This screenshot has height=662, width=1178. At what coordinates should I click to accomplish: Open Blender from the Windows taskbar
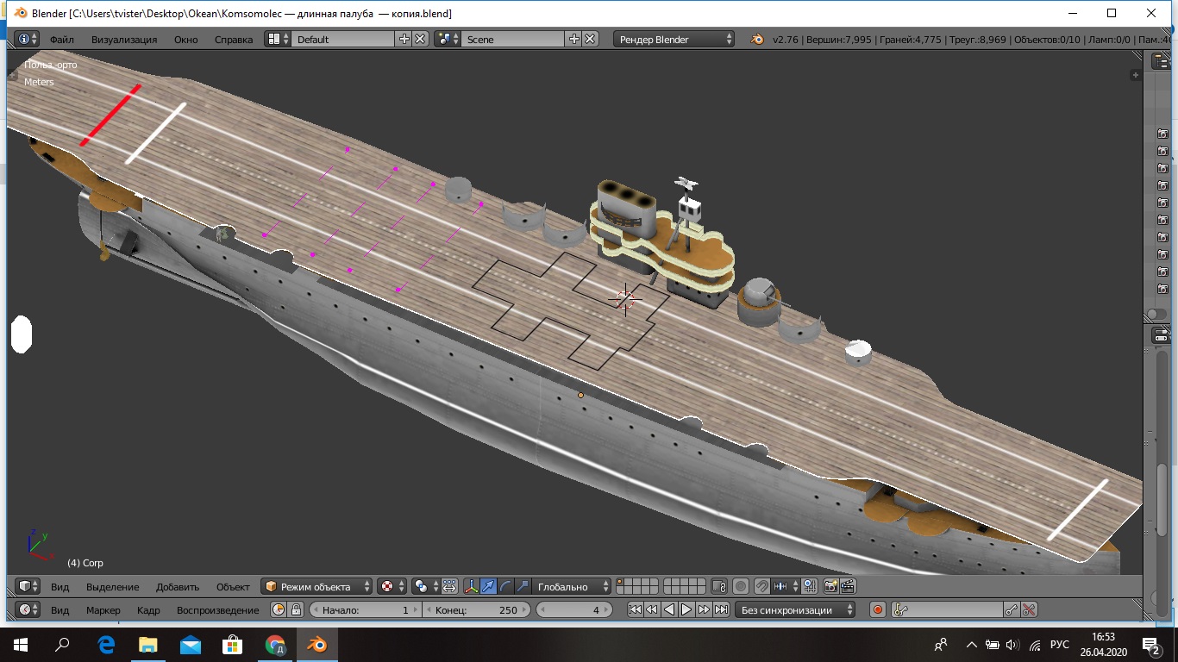pos(316,645)
